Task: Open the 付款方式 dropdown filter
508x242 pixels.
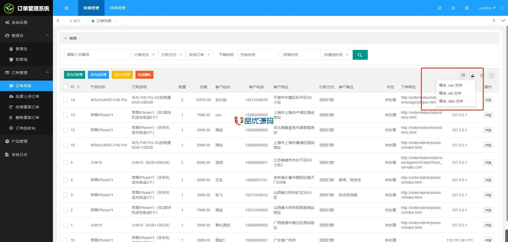Action: click(172, 55)
